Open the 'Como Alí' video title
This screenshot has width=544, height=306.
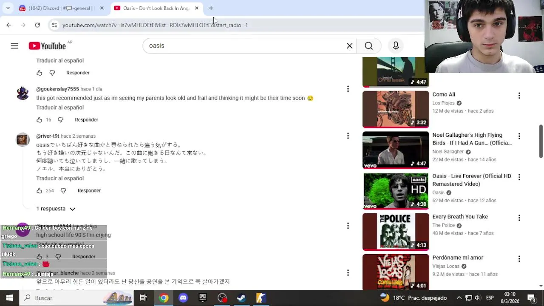pyautogui.click(x=444, y=94)
